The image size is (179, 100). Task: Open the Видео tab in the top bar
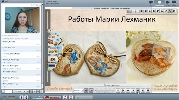168,3
